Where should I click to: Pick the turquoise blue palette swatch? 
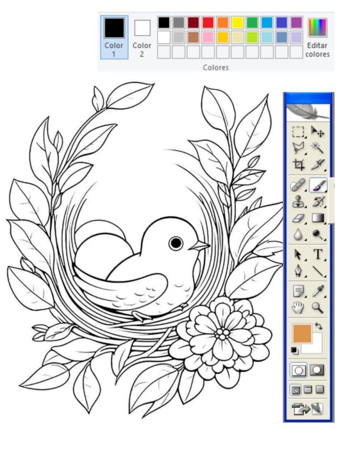click(267, 22)
